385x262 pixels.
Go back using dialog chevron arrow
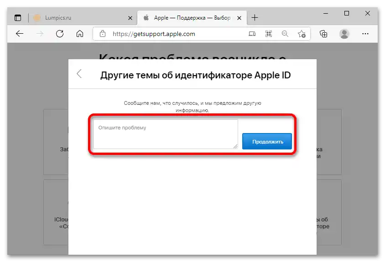pos(79,74)
